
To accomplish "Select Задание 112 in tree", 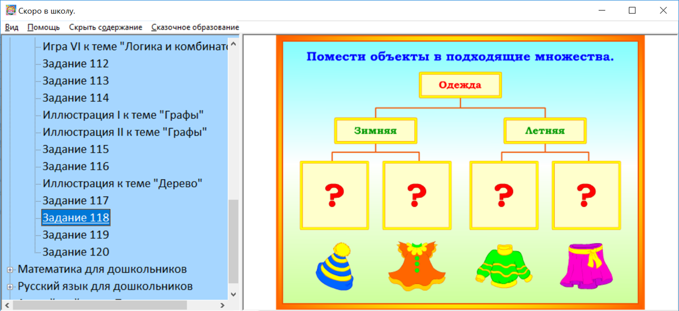I will coord(76,64).
